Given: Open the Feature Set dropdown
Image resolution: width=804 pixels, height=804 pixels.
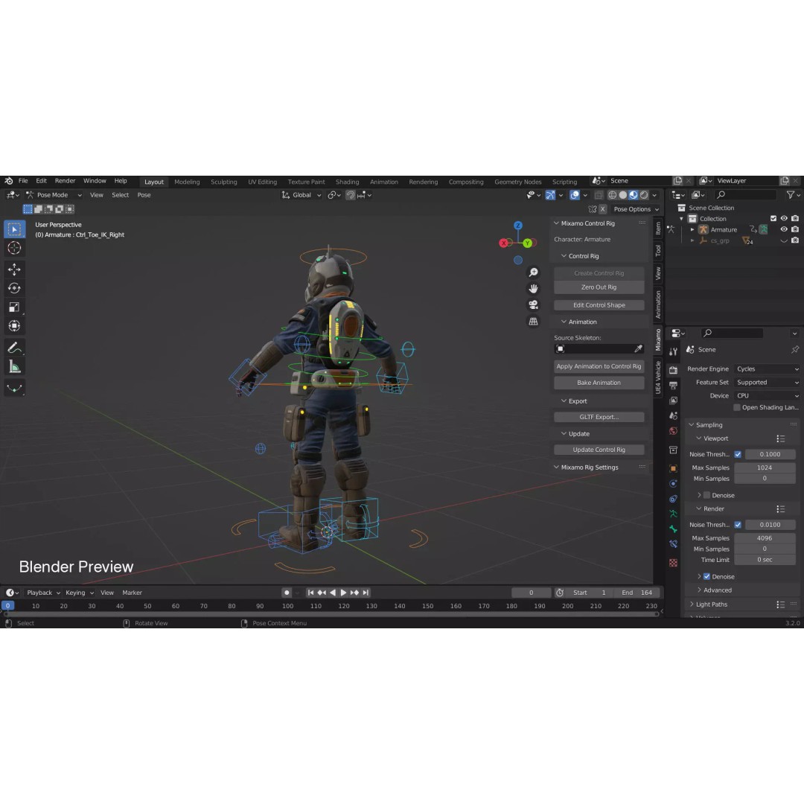Looking at the screenshot, I should click(x=767, y=383).
